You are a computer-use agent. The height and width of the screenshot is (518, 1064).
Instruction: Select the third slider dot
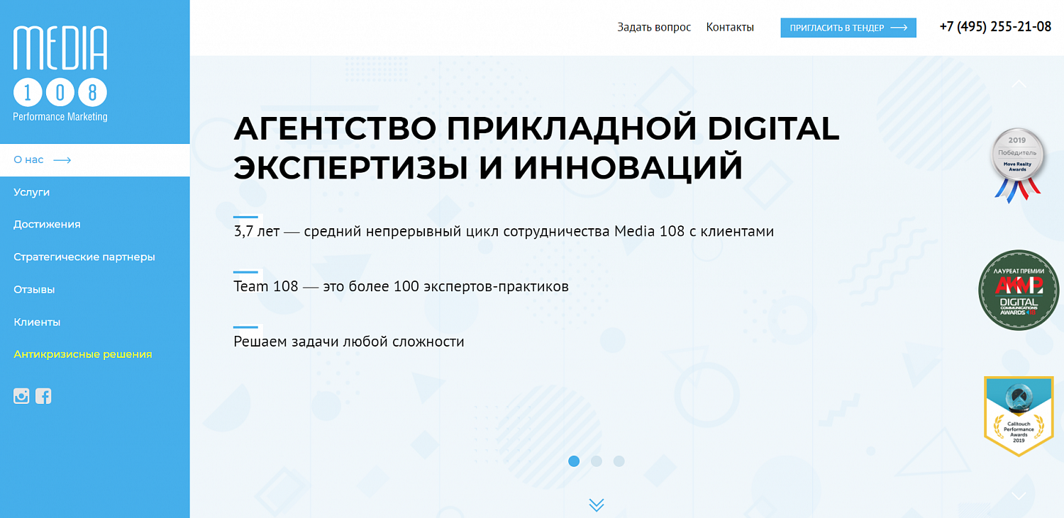619,461
